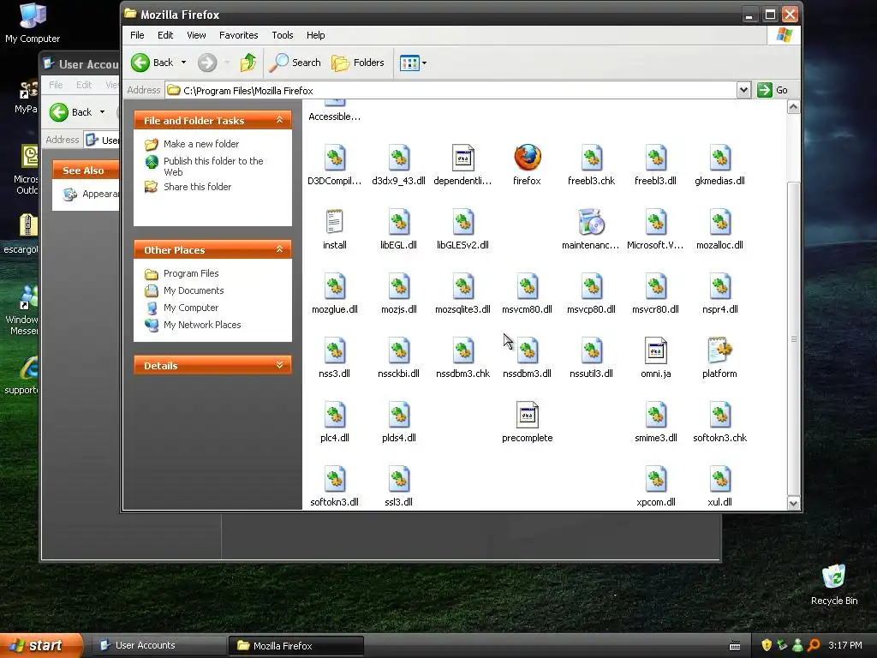
Task: Select the d3dx9_43.dll file
Action: click(x=399, y=165)
